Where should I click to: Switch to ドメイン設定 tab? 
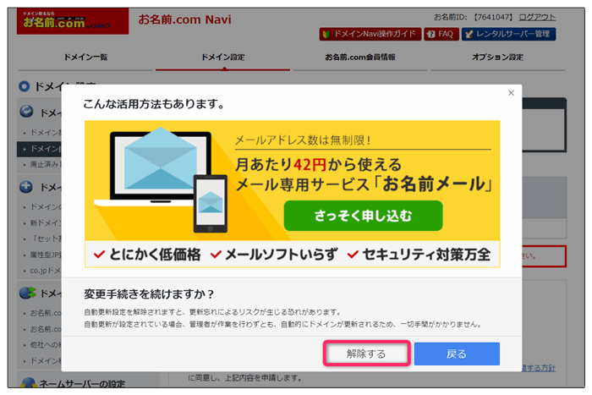[222, 58]
